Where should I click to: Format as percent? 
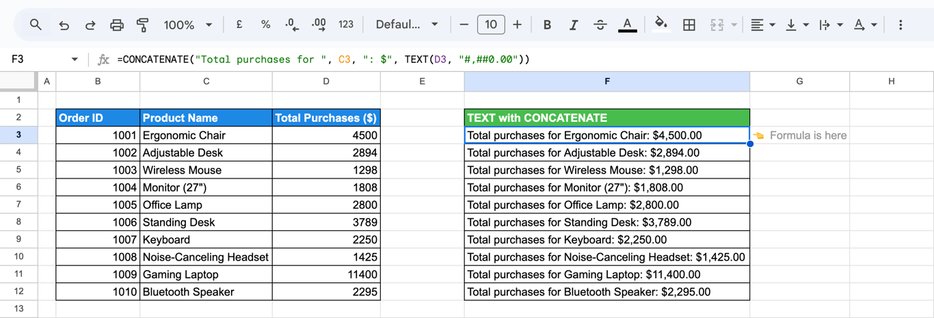click(265, 25)
